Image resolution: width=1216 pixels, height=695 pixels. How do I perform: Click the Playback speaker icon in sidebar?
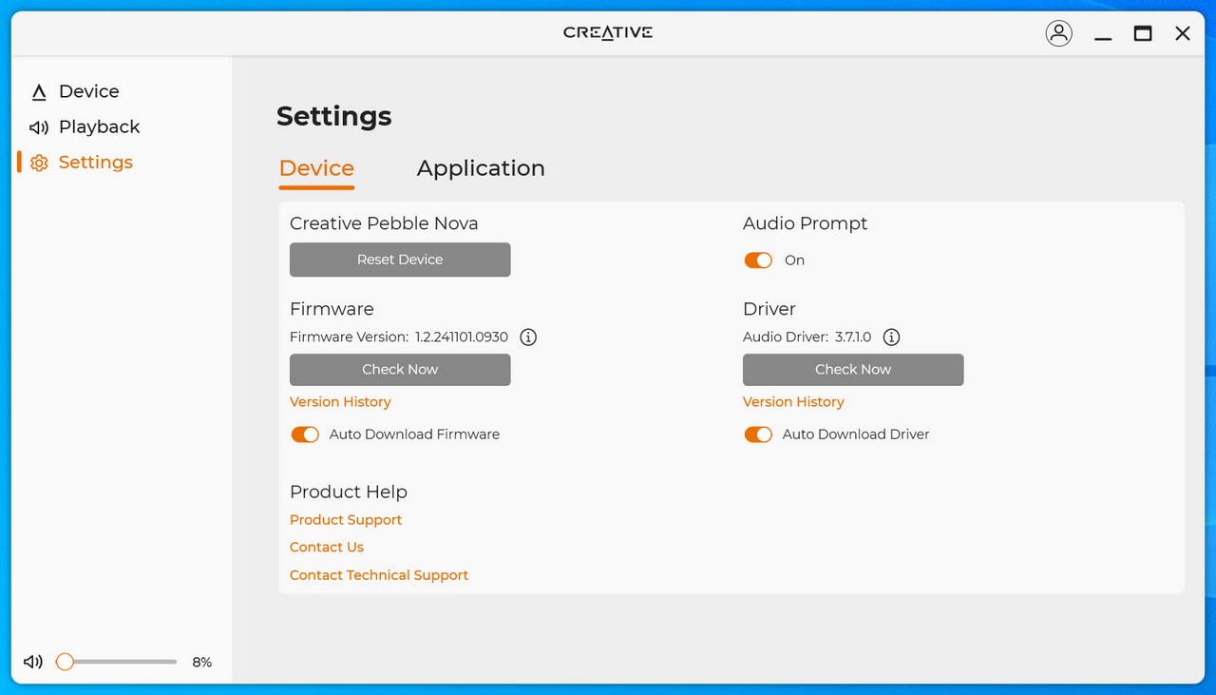click(39, 127)
